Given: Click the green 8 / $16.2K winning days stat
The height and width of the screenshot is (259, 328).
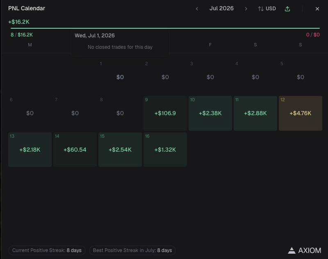Looking at the screenshot, I should (x=22, y=35).
